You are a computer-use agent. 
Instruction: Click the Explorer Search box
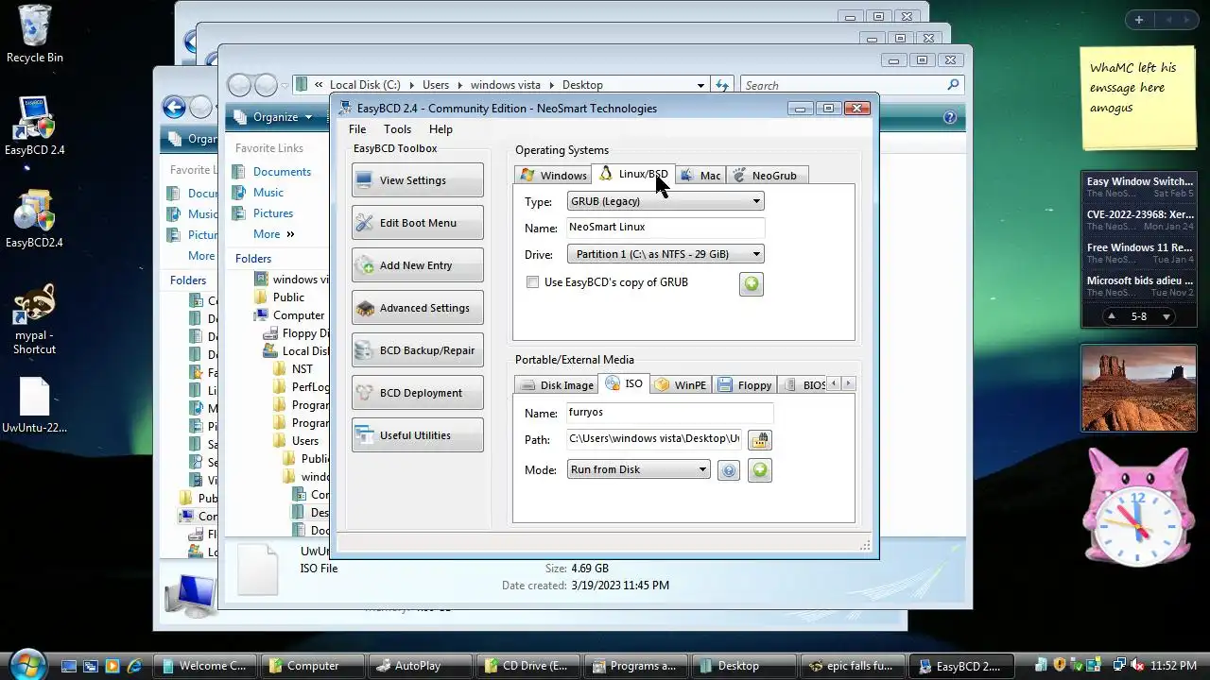pos(851,85)
